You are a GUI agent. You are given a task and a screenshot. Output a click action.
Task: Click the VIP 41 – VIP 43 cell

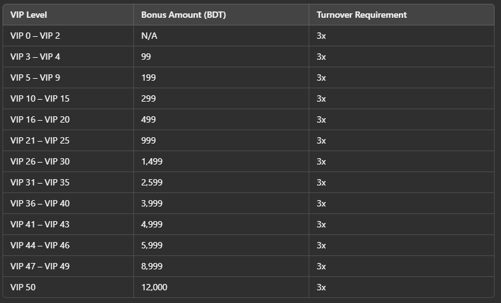pyautogui.click(x=68, y=224)
